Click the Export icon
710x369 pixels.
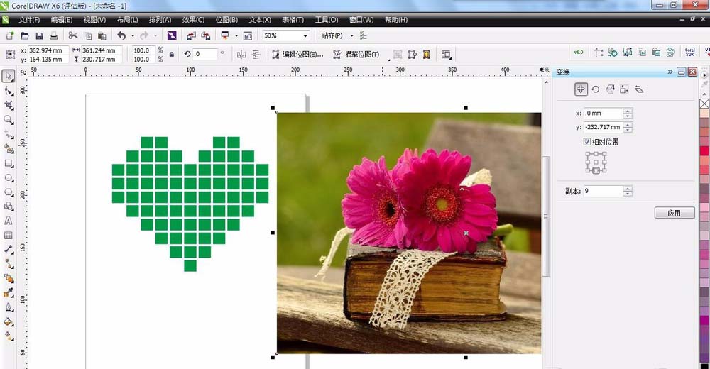(x=206, y=35)
